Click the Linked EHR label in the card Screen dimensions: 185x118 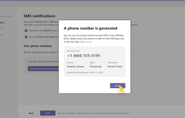pyautogui.click(x=113, y=63)
